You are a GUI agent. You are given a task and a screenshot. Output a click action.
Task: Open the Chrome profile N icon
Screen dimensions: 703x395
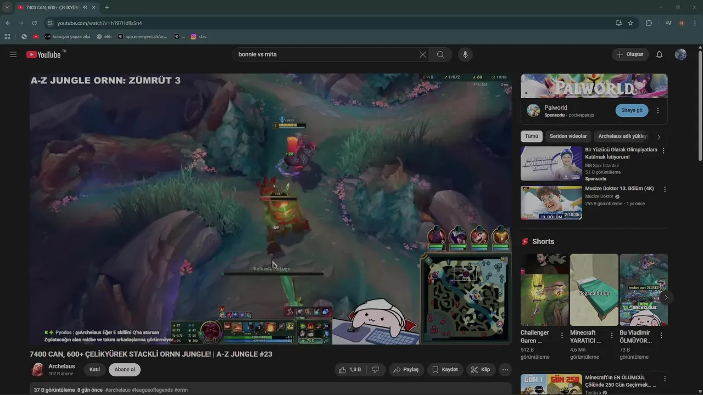coord(682,23)
